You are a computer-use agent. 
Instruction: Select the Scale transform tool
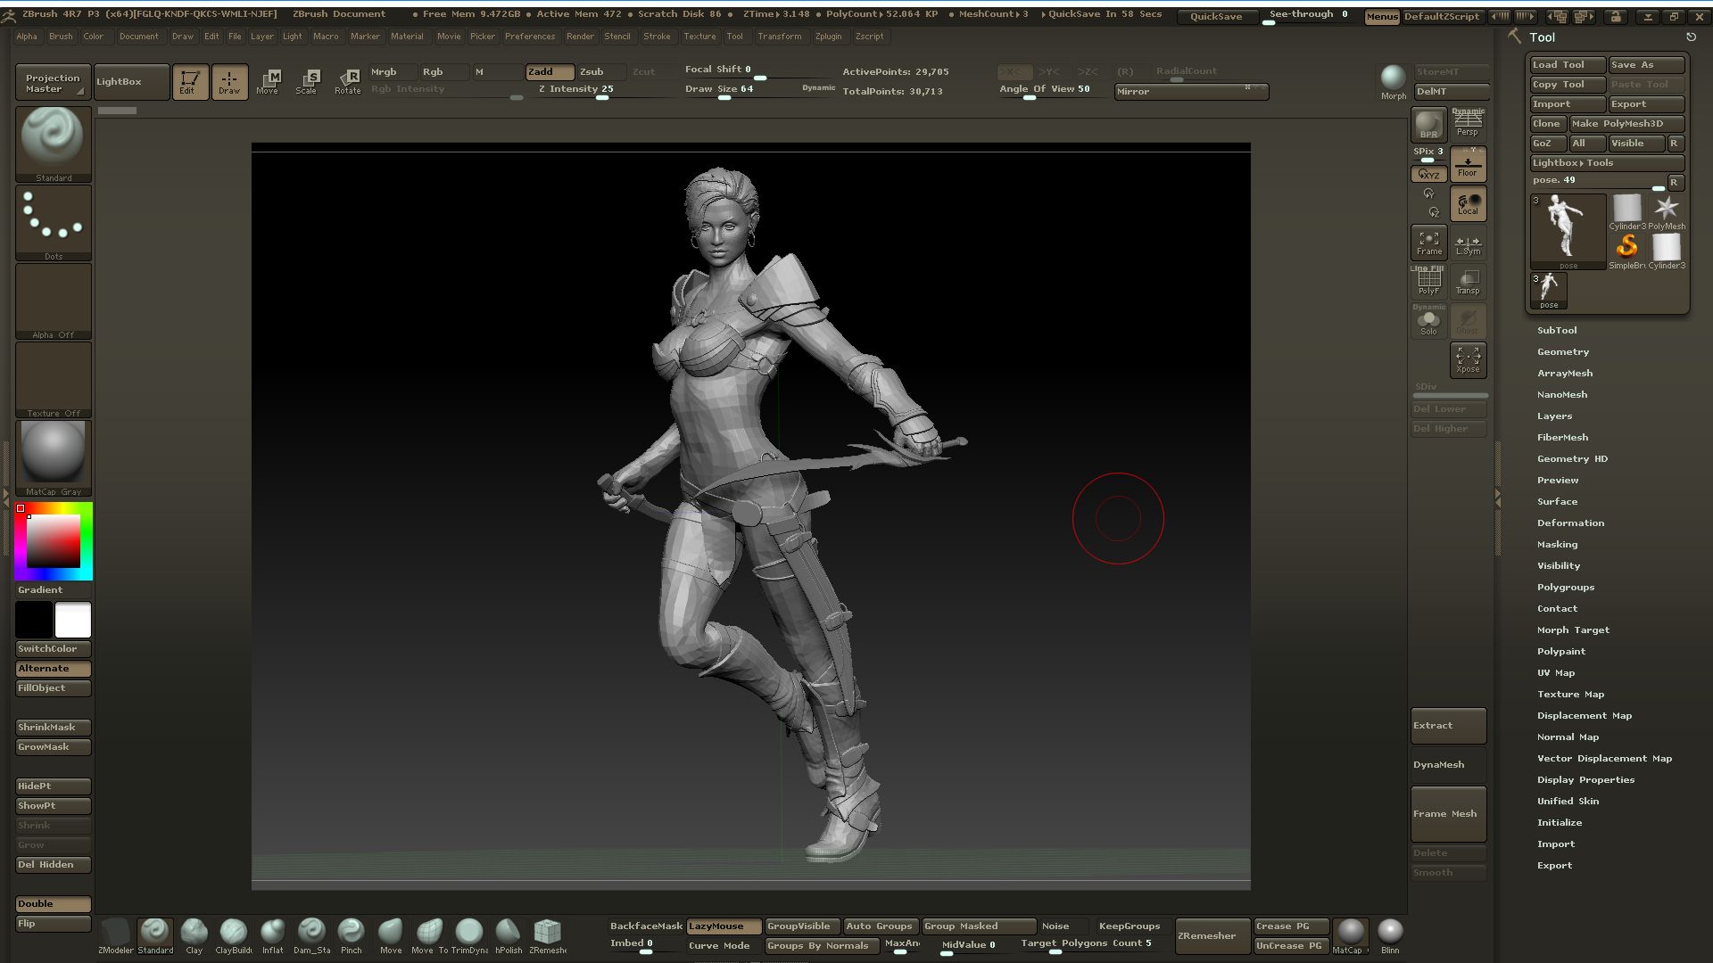307,81
